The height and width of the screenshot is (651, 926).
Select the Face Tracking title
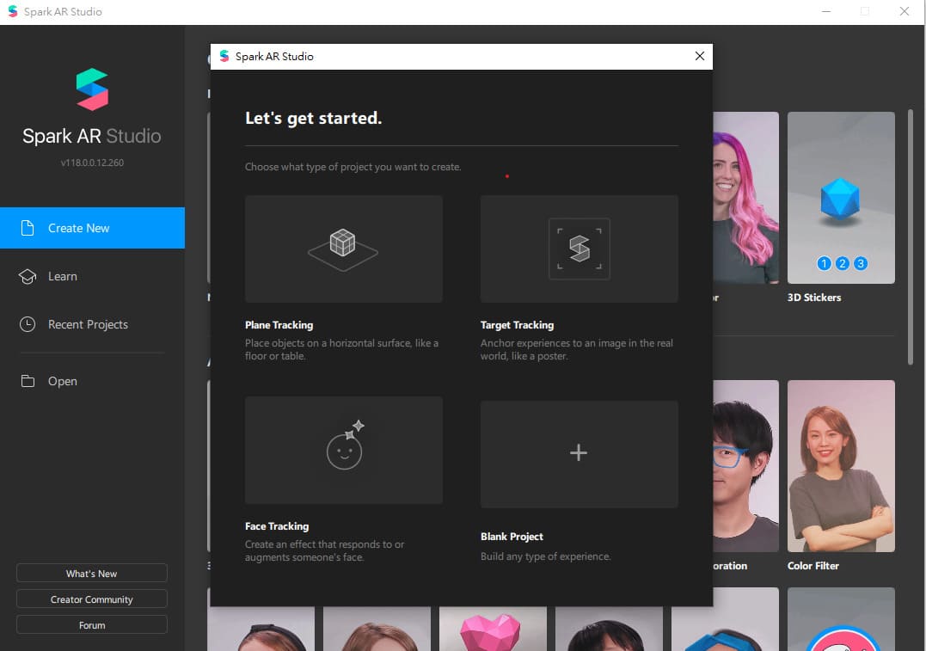pos(277,526)
